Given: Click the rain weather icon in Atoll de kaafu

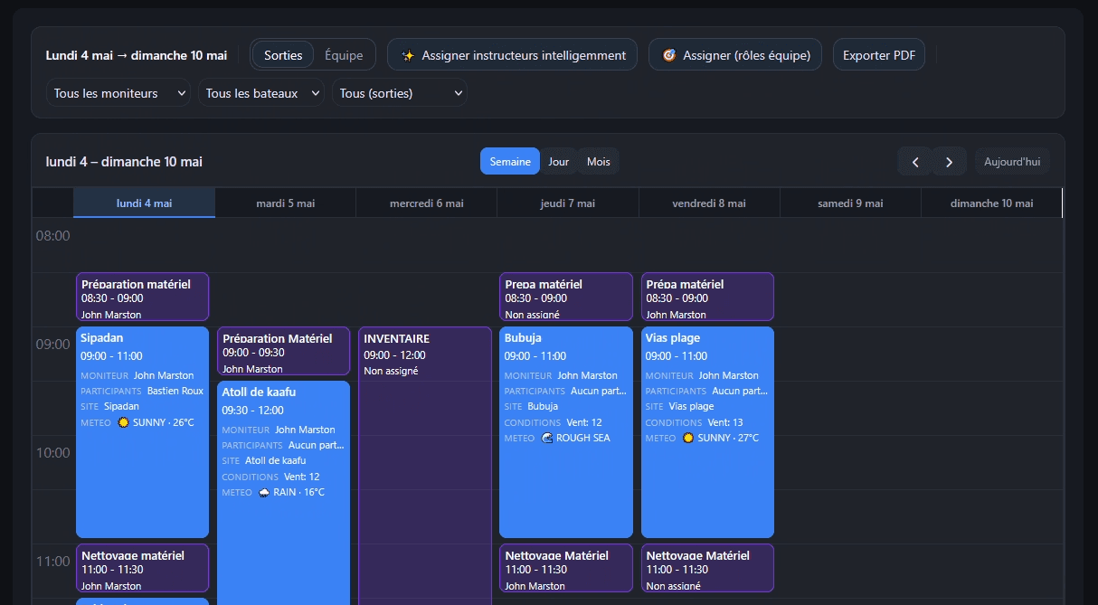Looking at the screenshot, I should point(264,493).
